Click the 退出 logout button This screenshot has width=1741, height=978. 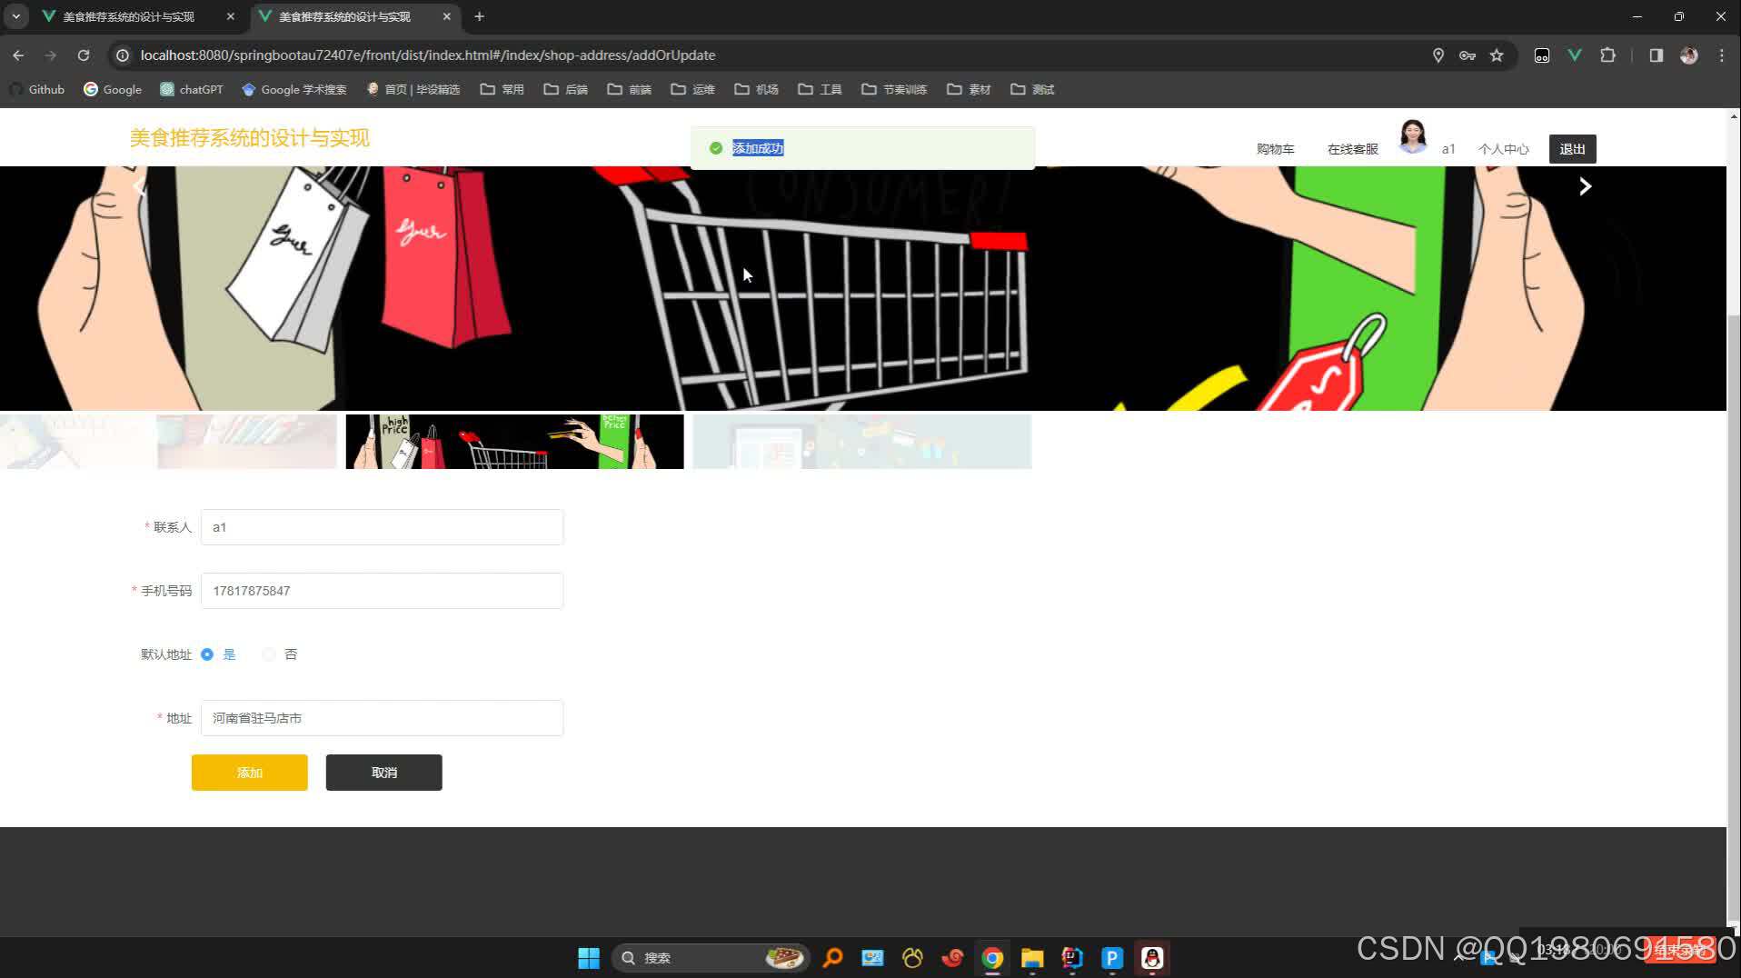[x=1571, y=148]
